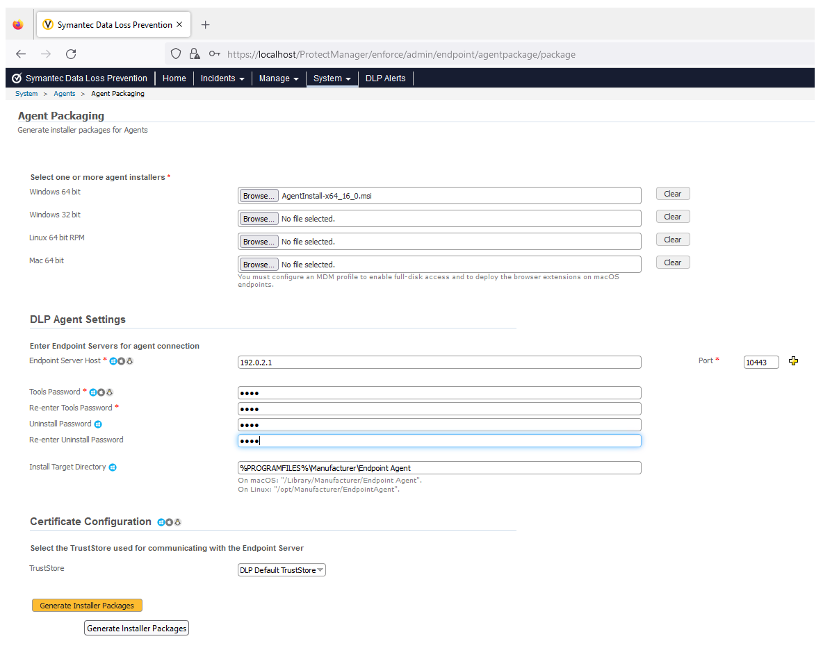Clear the Mac 64 bit file selection

coord(673,263)
